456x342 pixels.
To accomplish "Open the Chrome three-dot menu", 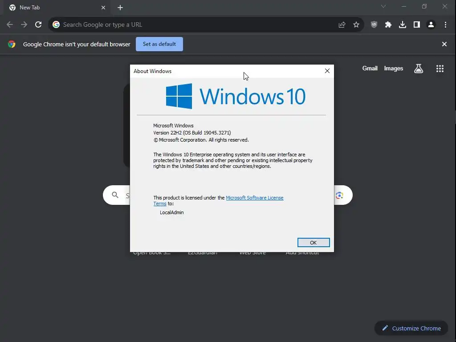I will point(445,25).
